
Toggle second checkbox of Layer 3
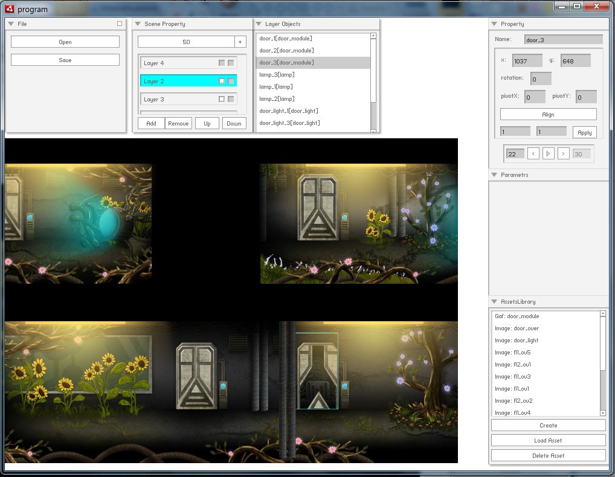[x=231, y=99]
